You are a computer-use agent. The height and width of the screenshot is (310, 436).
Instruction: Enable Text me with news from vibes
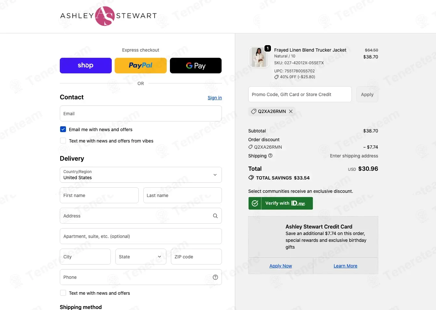[63, 141]
